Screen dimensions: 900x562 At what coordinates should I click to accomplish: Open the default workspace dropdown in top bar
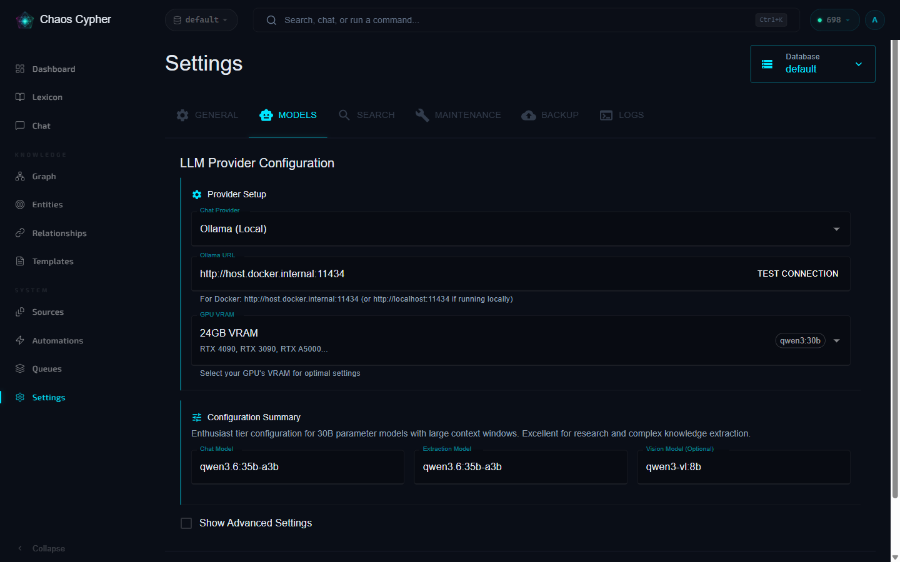pos(201,20)
